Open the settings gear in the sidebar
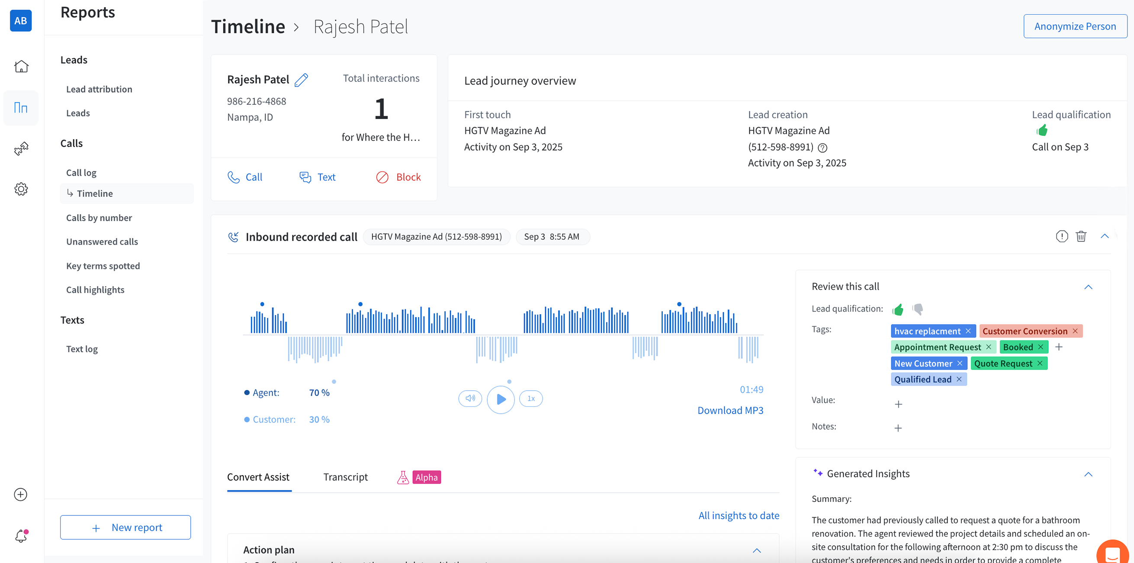Viewport: 1134px width, 563px height. click(x=21, y=189)
